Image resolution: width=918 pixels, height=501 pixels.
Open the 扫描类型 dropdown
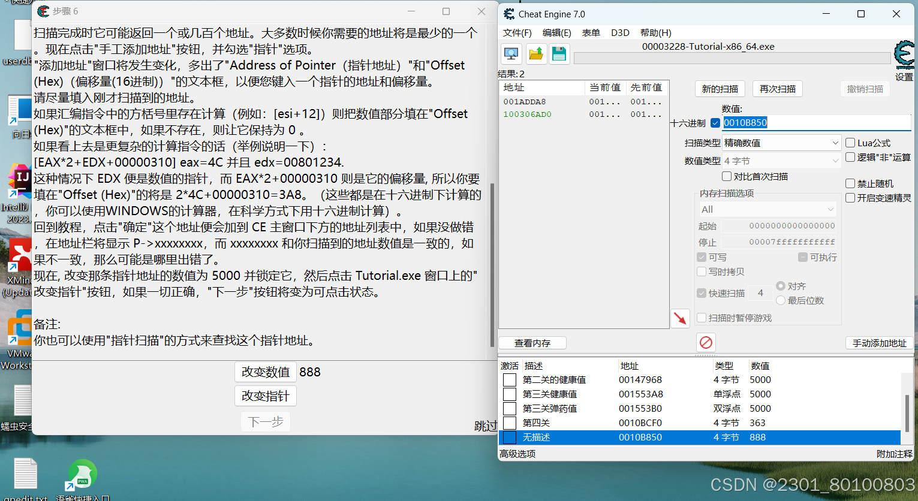tap(782, 143)
